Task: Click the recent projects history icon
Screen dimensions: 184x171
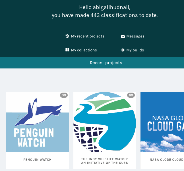Action: (x=67, y=36)
